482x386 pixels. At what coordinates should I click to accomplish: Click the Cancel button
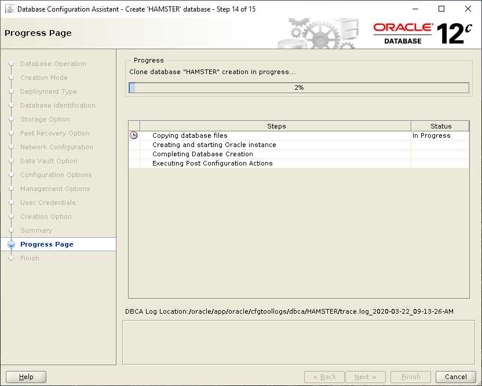(x=455, y=377)
